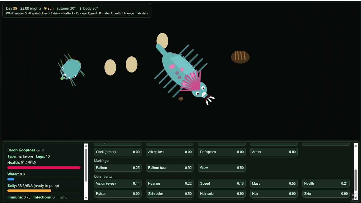Click the Shell (armor) trait cell
The height and width of the screenshot is (203, 361).
pyautogui.click(x=118, y=152)
